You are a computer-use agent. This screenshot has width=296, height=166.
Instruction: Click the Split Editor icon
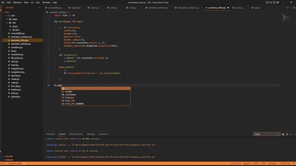pos(294,8)
